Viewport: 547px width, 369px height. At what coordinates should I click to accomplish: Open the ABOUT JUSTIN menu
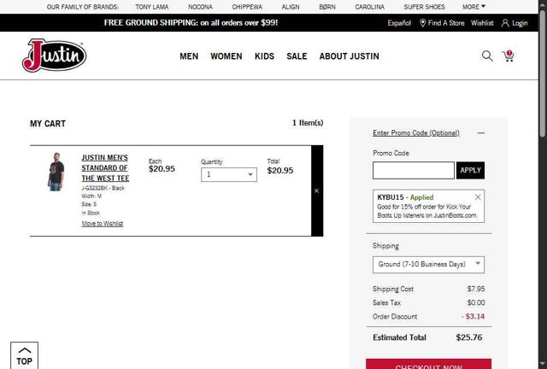pos(350,56)
